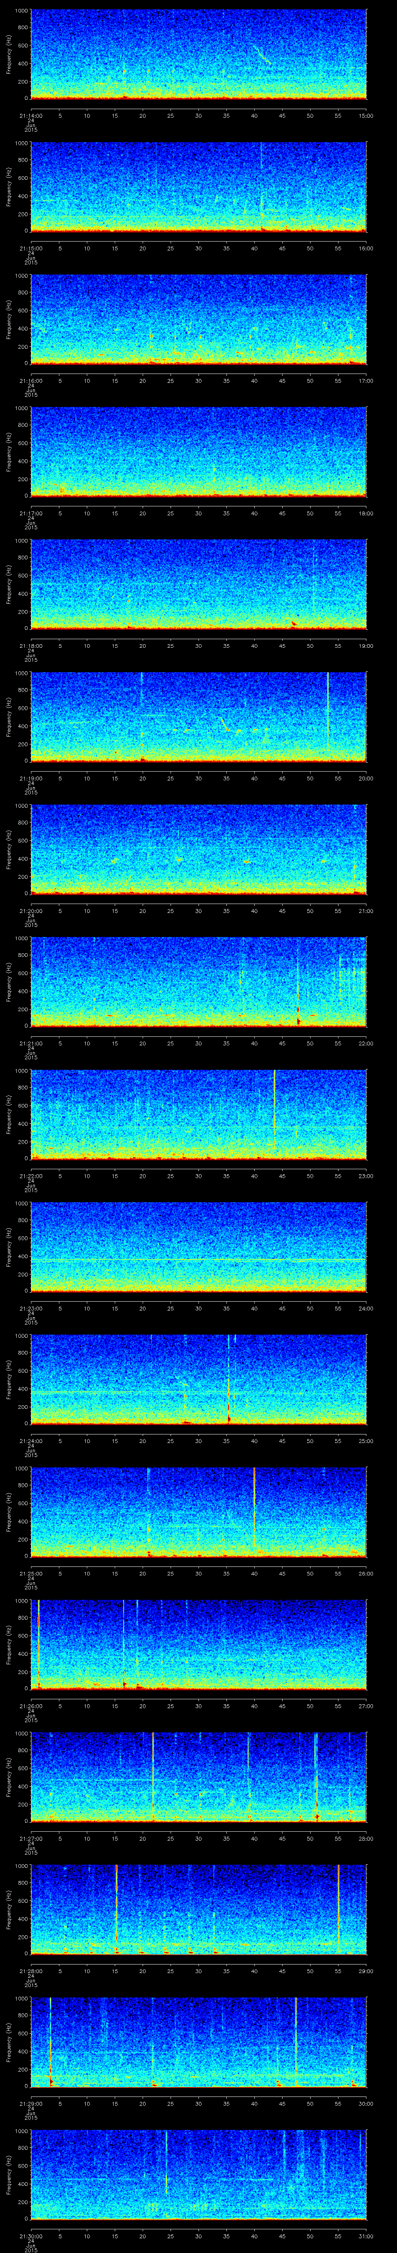Click the 21:20:00 start time label
This screenshot has width=397, height=2253.
pyautogui.click(x=31, y=911)
